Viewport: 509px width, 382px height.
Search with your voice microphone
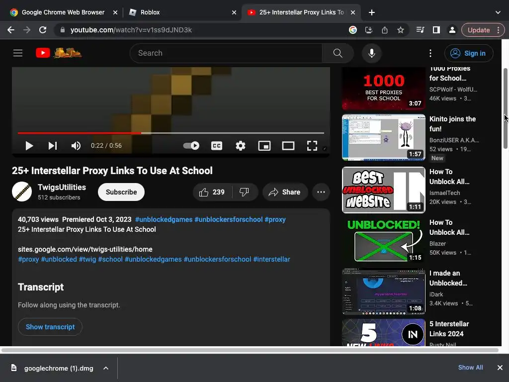pyautogui.click(x=372, y=53)
